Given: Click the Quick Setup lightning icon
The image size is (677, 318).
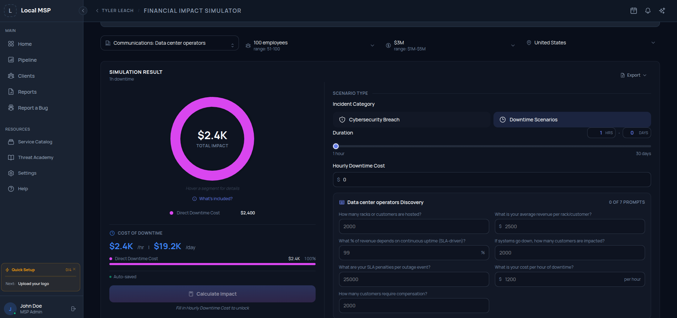Looking at the screenshot, I should coord(7,270).
